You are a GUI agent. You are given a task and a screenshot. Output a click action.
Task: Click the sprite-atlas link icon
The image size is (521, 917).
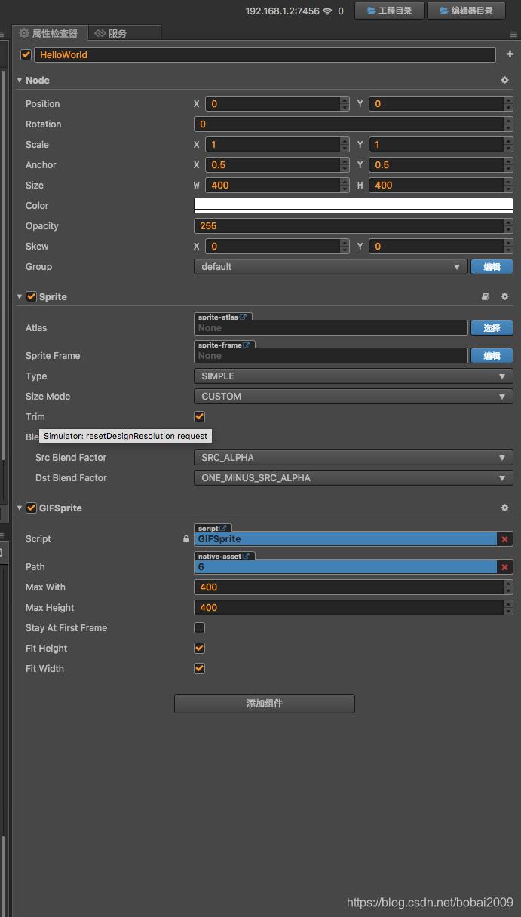244,317
